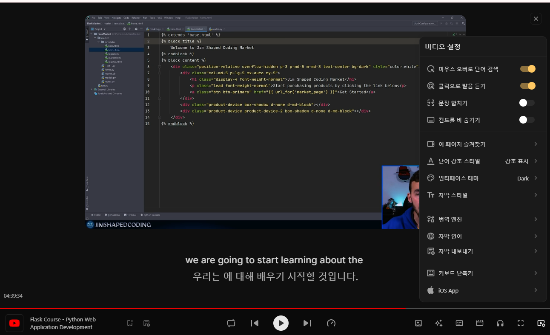This screenshot has height=335, width=550.
Task: Enable the 문장 합치기 switch
Action: 527,103
